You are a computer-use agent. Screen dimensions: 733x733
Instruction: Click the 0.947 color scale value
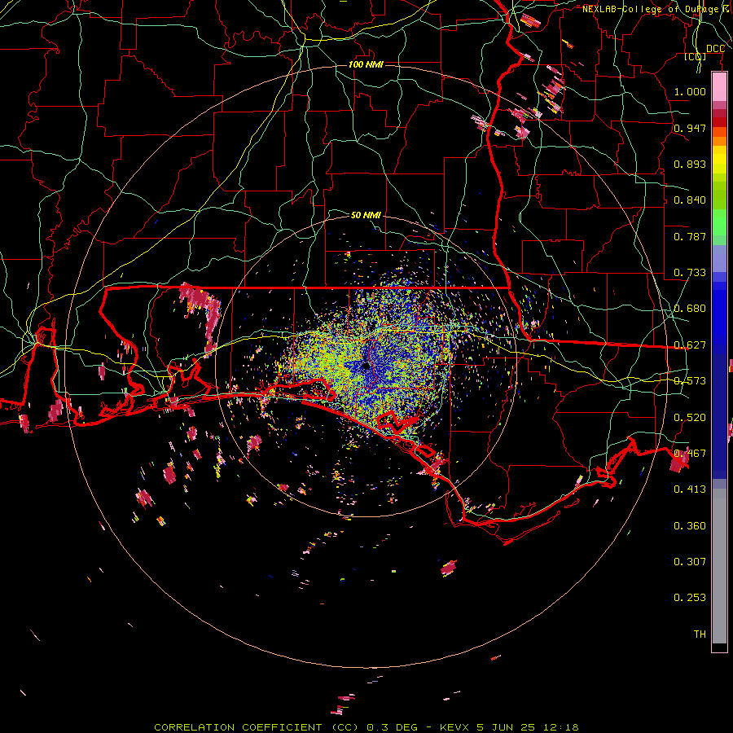coord(690,128)
